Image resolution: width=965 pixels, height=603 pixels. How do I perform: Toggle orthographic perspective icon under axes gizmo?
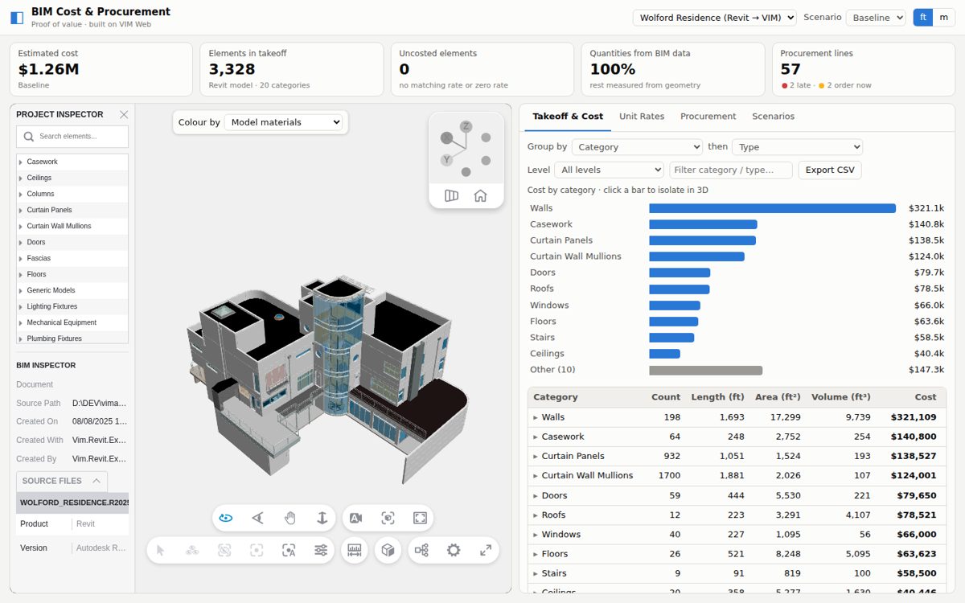(451, 195)
